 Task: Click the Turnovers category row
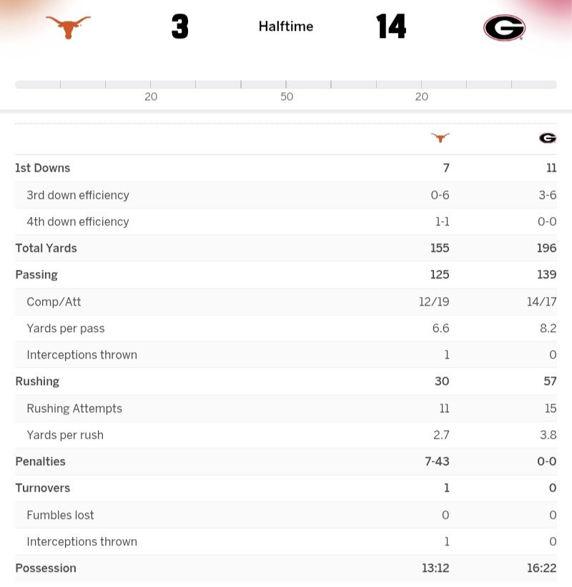(x=42, y=488)
